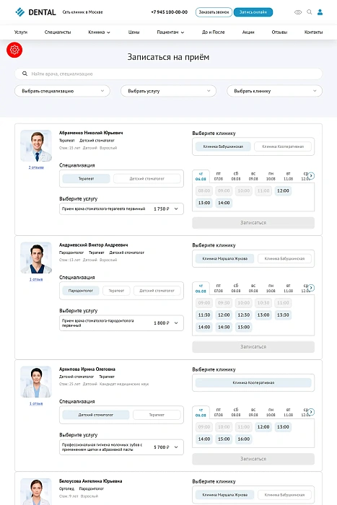
Task: Open Выбрать специализацию dropdown
Action: pos(62,91)
